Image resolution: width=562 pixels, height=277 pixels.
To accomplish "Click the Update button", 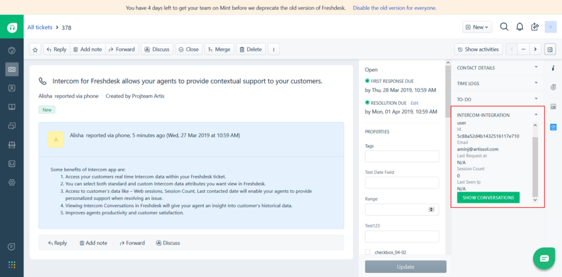I will pos(406,267).
